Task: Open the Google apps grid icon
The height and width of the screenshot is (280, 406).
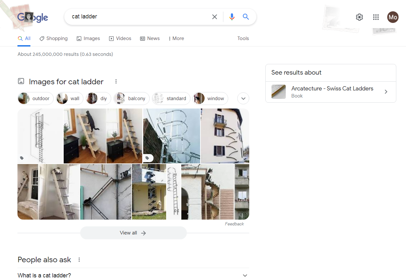Action: (x=376, y=17)
